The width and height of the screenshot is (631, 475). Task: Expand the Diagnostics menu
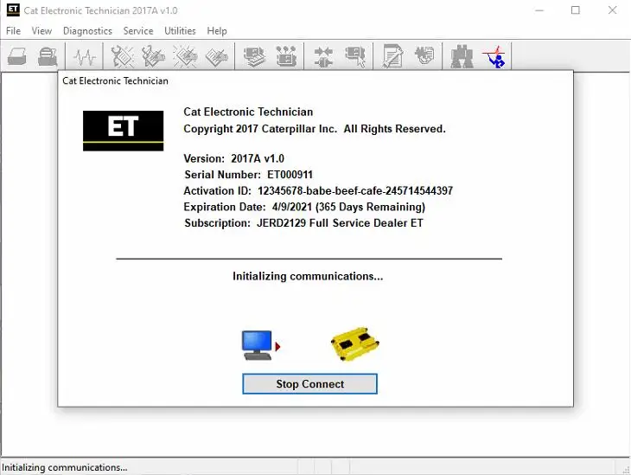point(87,31)
